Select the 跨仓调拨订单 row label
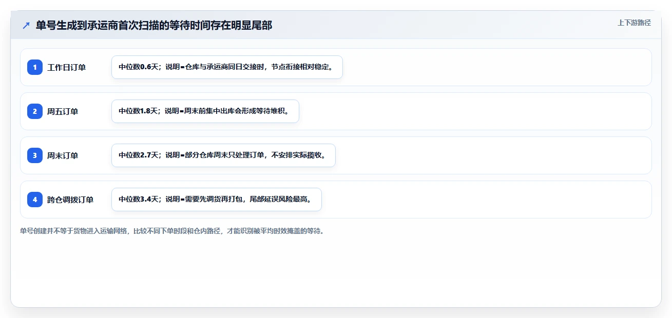Image resolution: width=672 pixels, height=318 pixels. pos(70,200)
